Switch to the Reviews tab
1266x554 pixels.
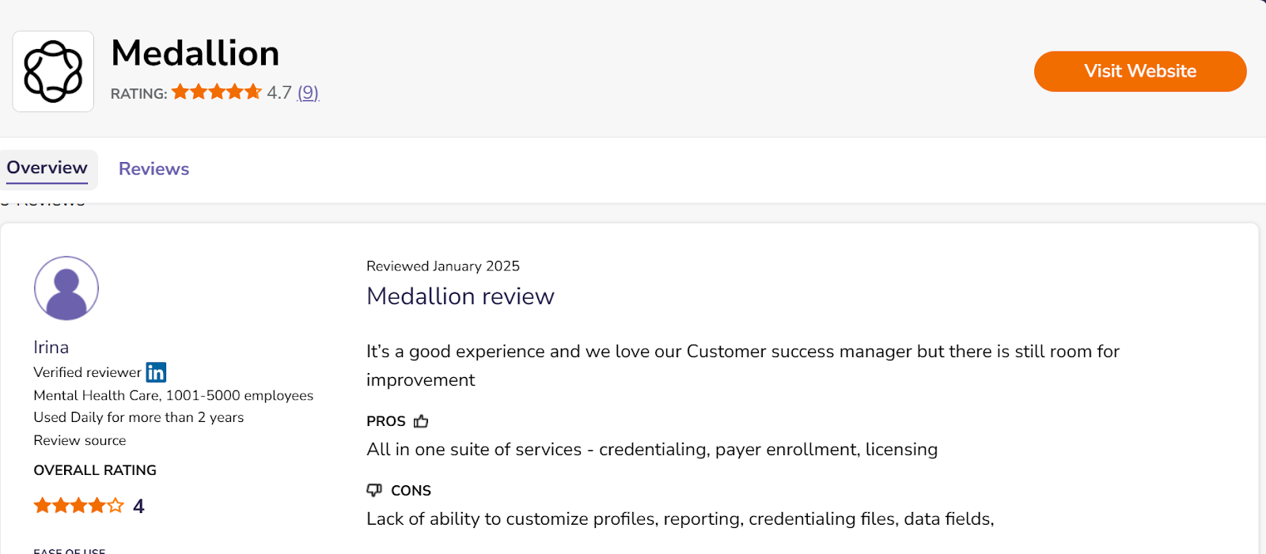pos(154,169)
